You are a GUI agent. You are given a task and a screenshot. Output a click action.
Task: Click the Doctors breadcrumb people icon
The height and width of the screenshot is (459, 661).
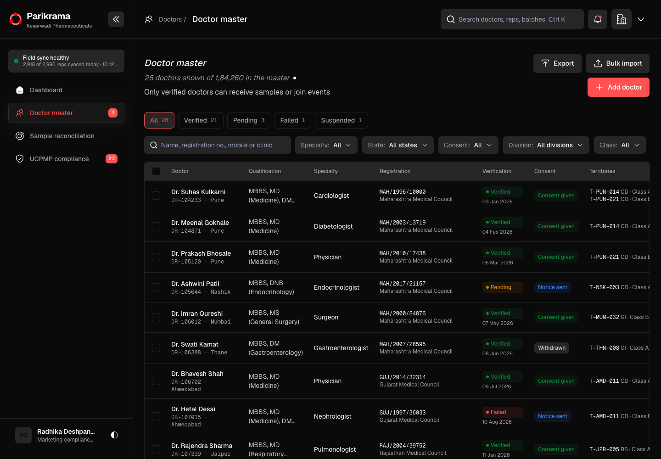(x=149, y=19)
